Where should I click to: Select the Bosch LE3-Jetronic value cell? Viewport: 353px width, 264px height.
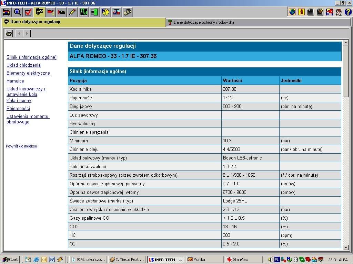pyautogui.click(x=250, y=158)
